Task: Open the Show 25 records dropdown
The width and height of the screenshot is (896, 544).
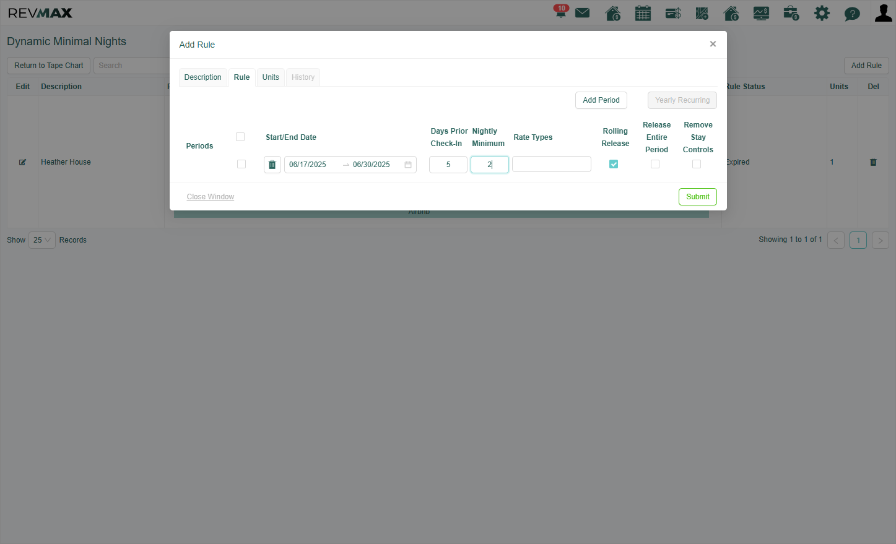Action: point(42,240)
